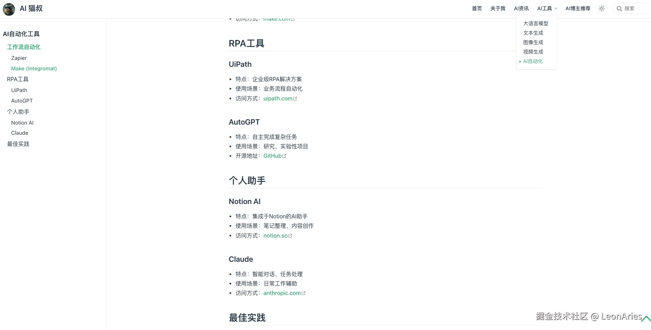
Task: Choose AI自动化 in the dropdown menu
Action: pyautogui.click(x=533, y=61)
